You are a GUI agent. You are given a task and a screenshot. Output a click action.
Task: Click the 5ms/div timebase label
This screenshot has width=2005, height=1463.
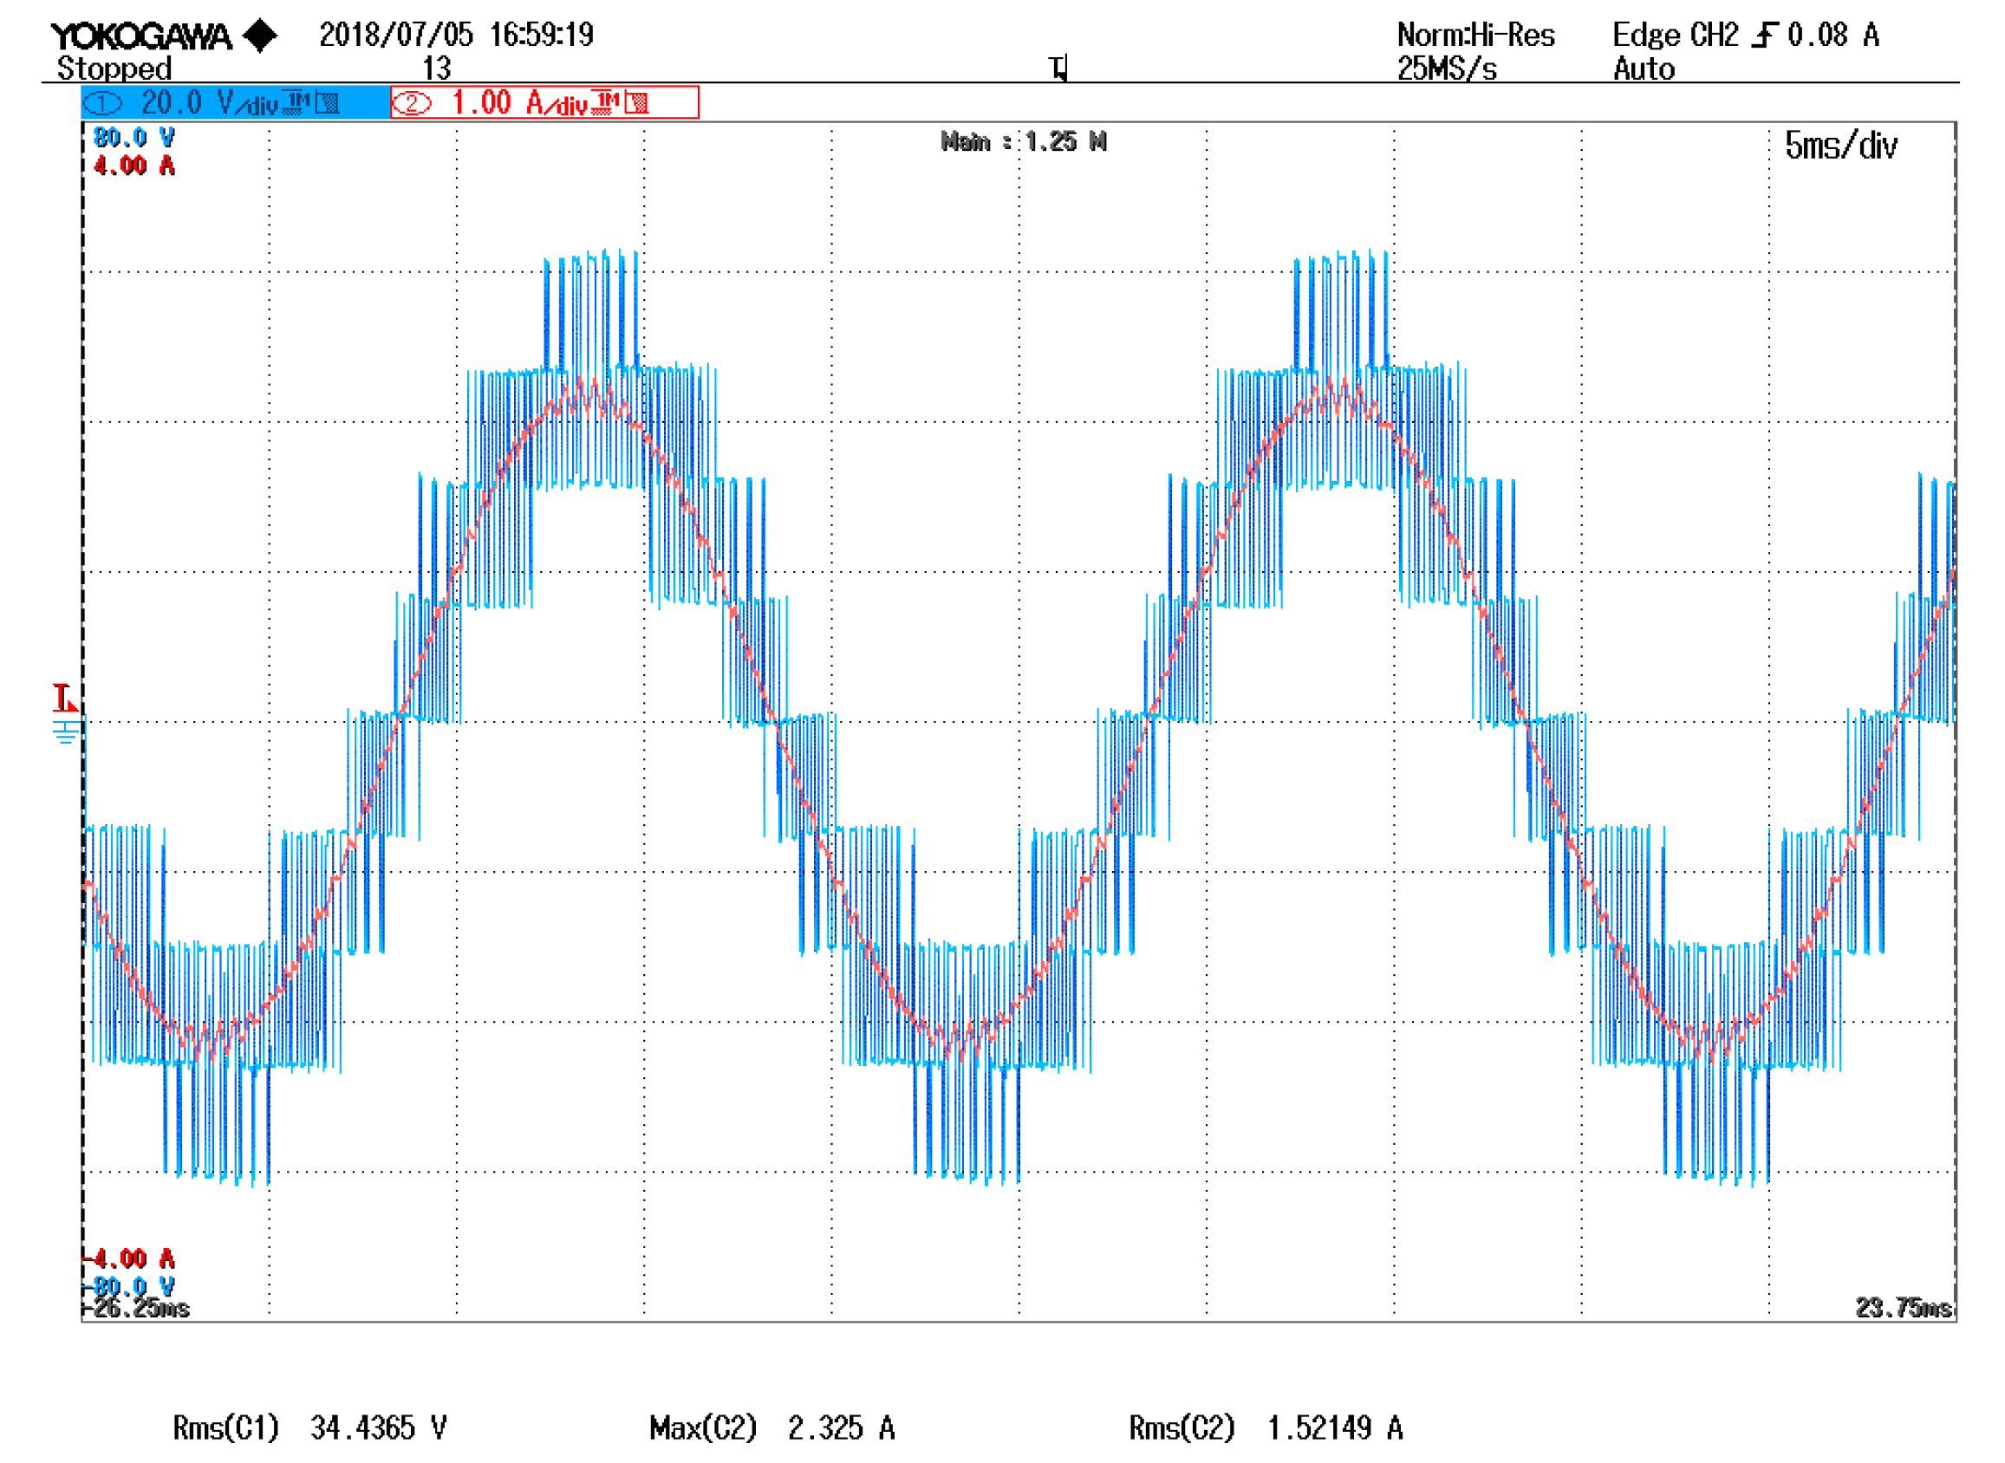point(1840,146)
